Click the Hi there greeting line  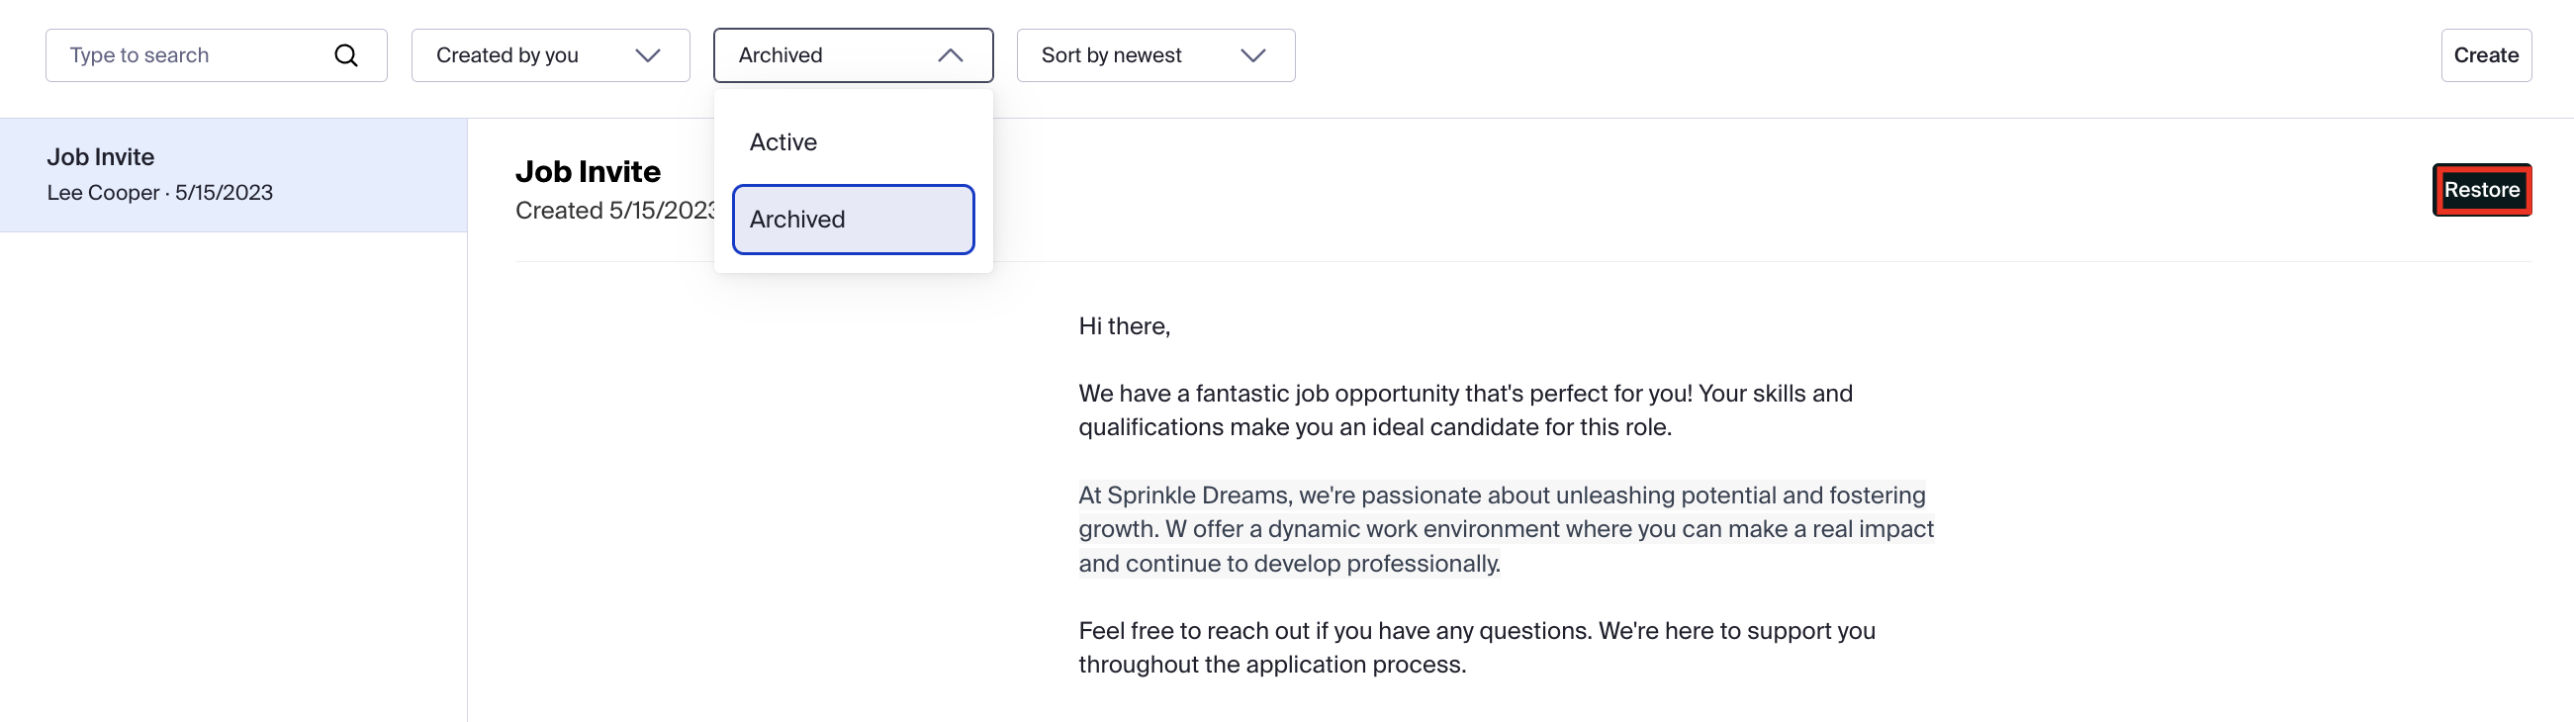coord(1124,326)
